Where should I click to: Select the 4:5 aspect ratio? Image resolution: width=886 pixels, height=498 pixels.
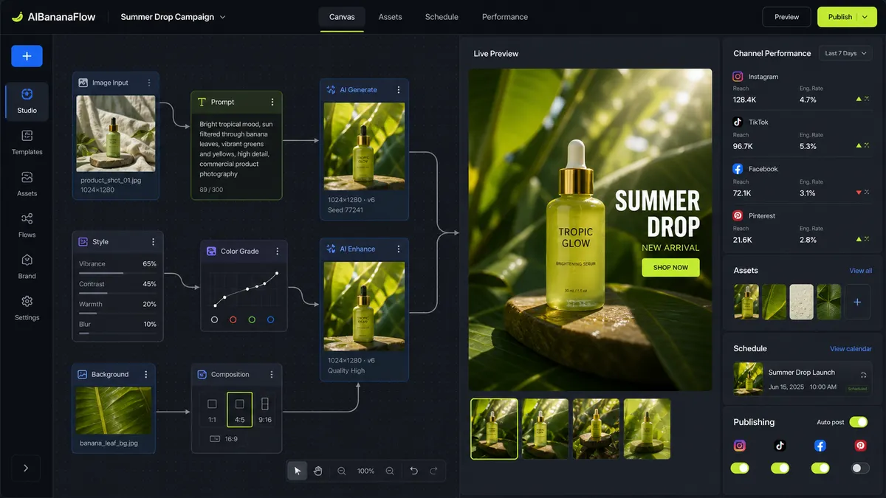click(x=239, y=409)
